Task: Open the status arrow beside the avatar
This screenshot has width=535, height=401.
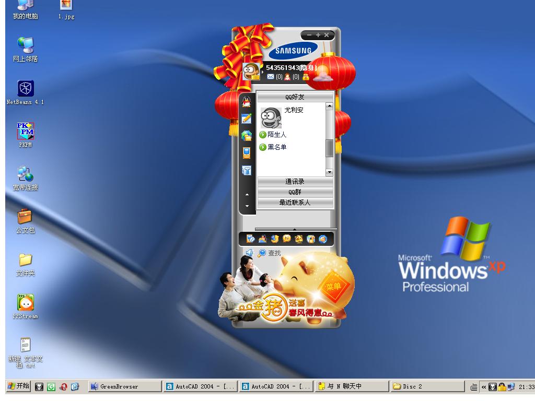Action: tap(262, 72)
